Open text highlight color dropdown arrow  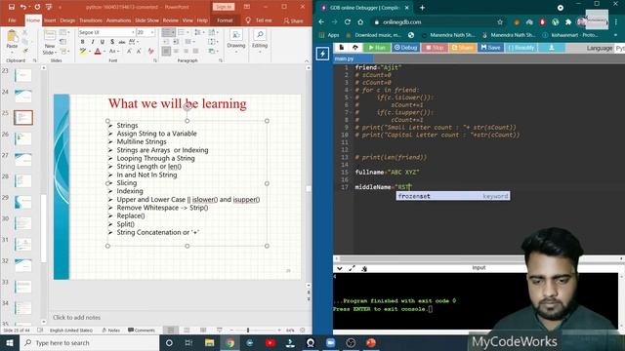(x=89, y=52)
